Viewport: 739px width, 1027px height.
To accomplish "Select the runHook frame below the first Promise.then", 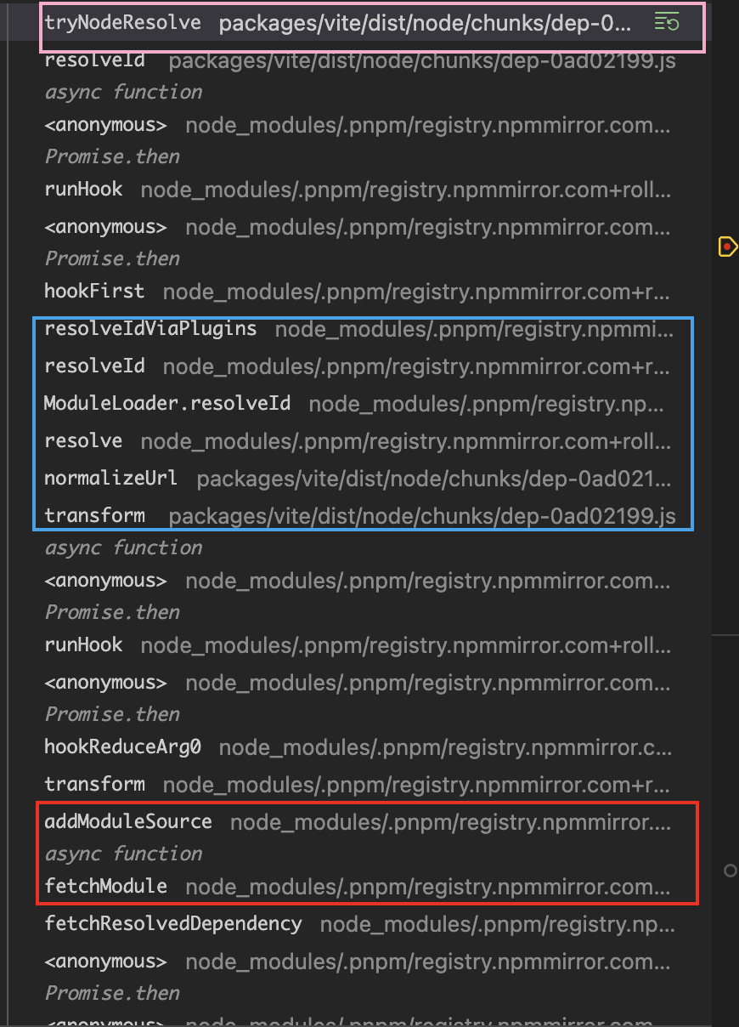I will tap(83, 190).
